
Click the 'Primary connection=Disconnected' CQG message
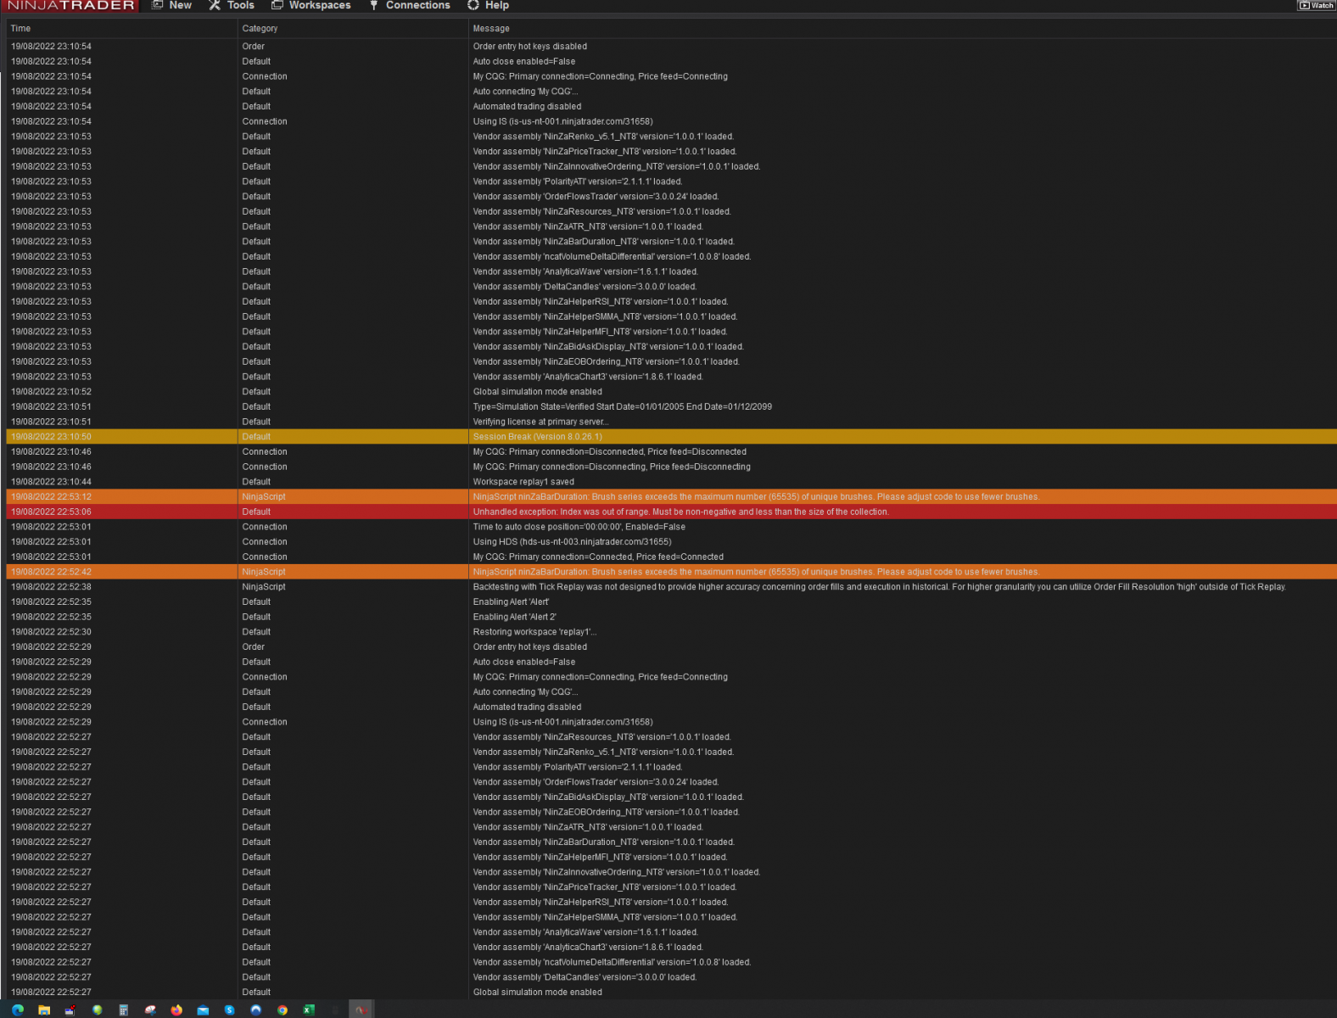click(610, 452)
